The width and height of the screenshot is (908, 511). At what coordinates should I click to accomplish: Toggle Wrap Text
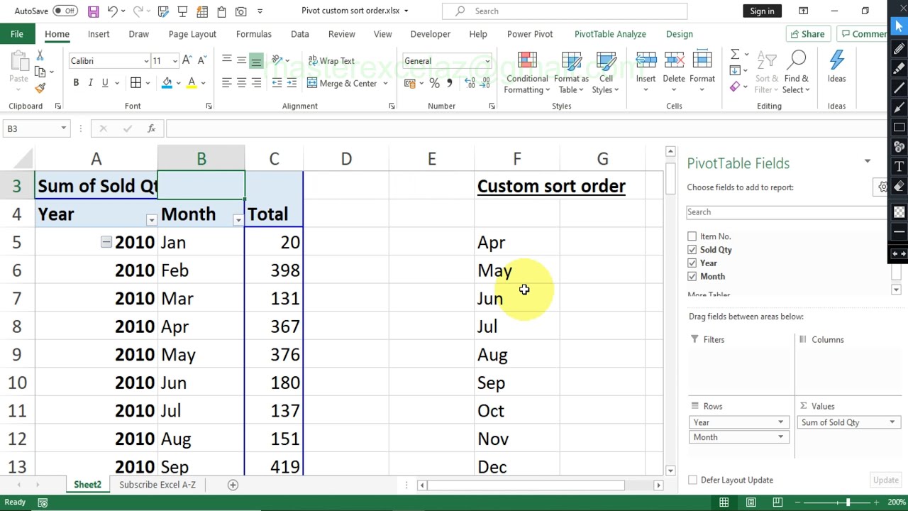tap(331, 61)
